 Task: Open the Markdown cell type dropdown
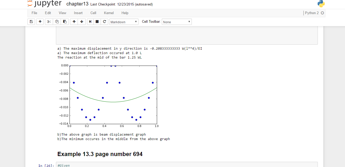coord(124,22)
